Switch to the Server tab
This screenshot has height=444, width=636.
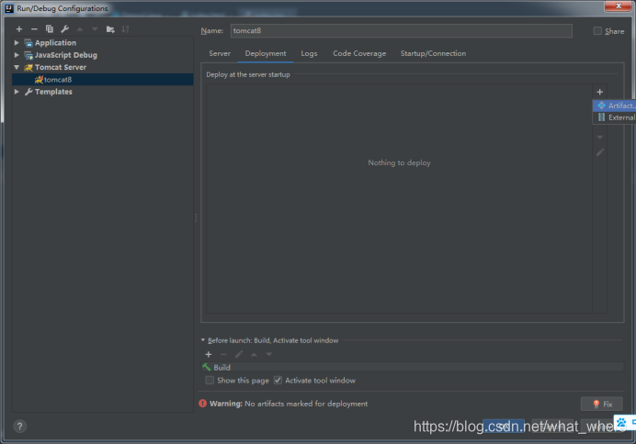pyautogui.click(x=220, y=53)
